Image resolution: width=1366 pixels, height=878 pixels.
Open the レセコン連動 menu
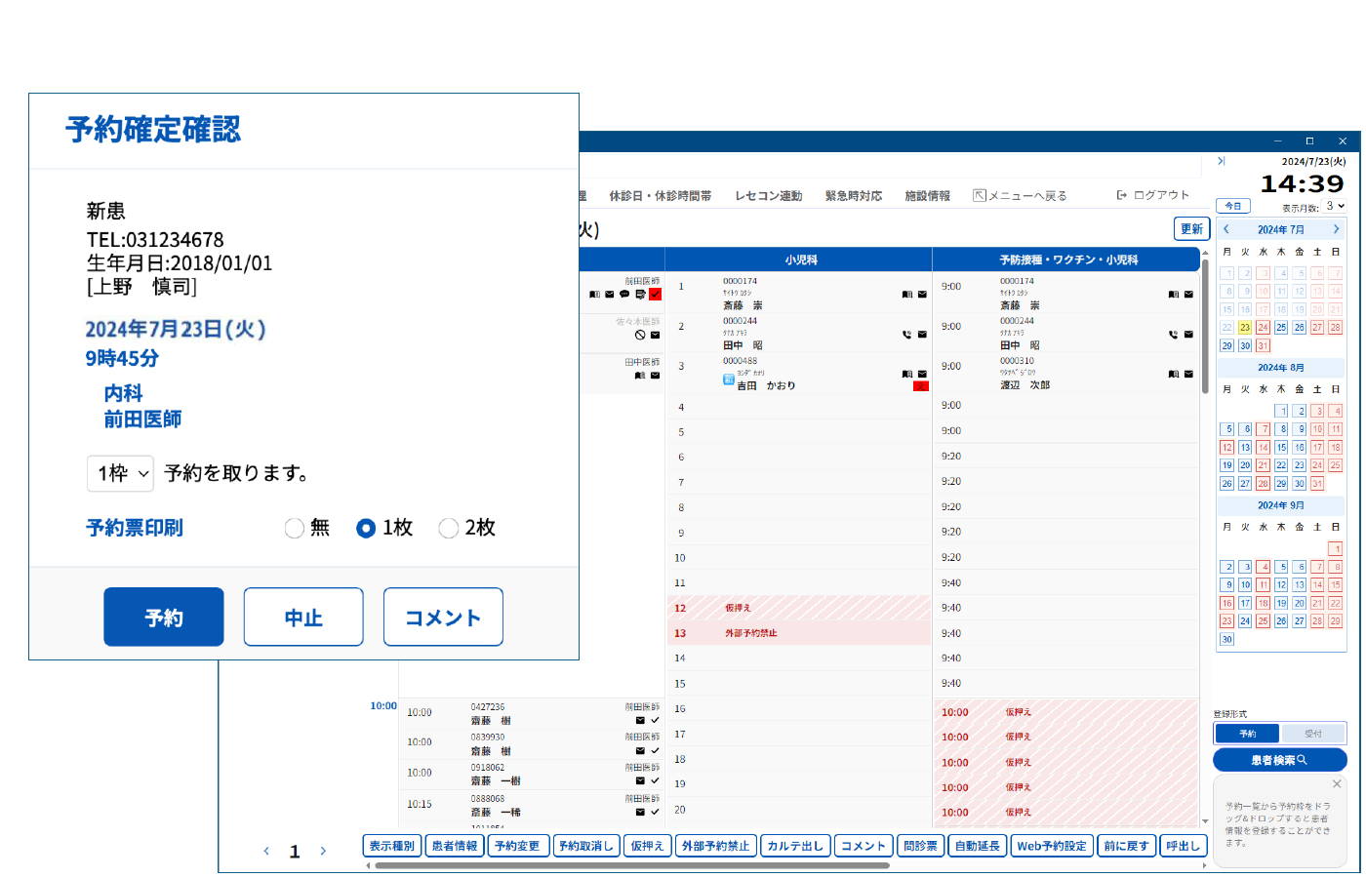(x=768, y=196)
